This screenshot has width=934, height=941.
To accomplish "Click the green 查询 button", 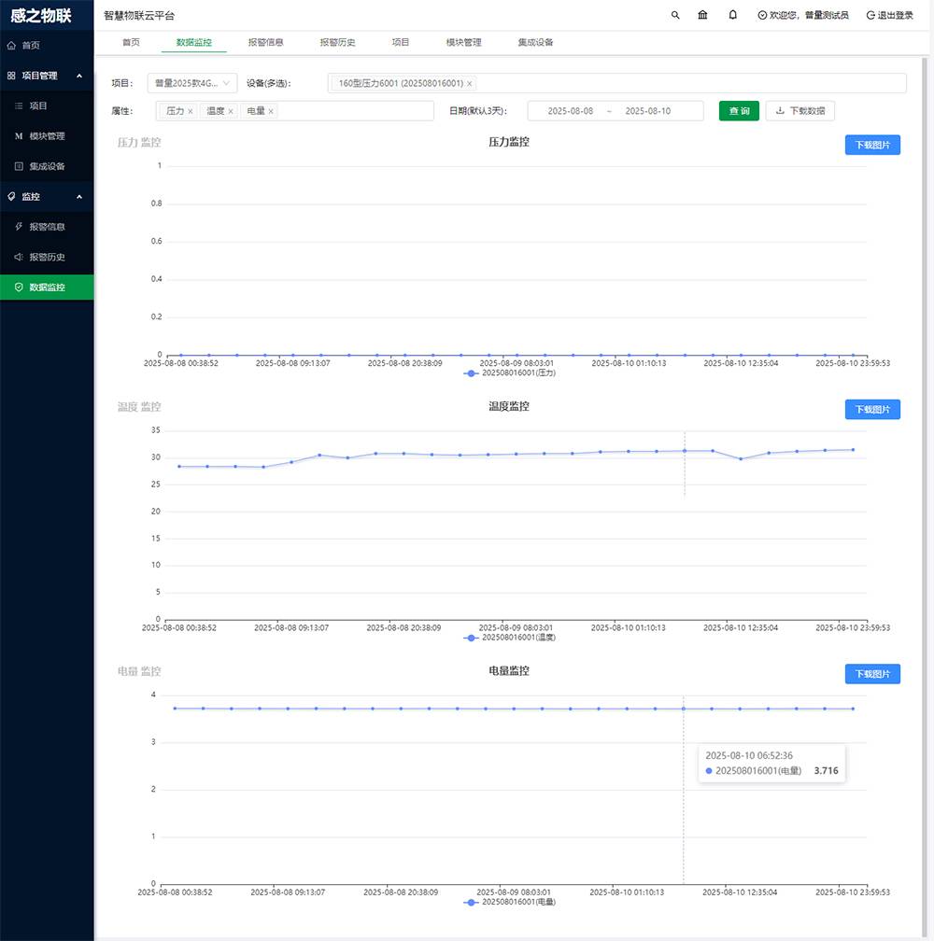I will coord(739,111).
